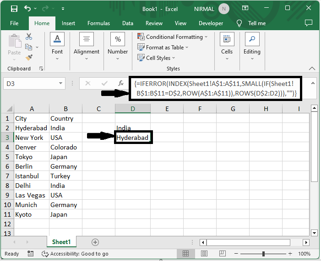Select row 5 header

[x=7, y=157]
